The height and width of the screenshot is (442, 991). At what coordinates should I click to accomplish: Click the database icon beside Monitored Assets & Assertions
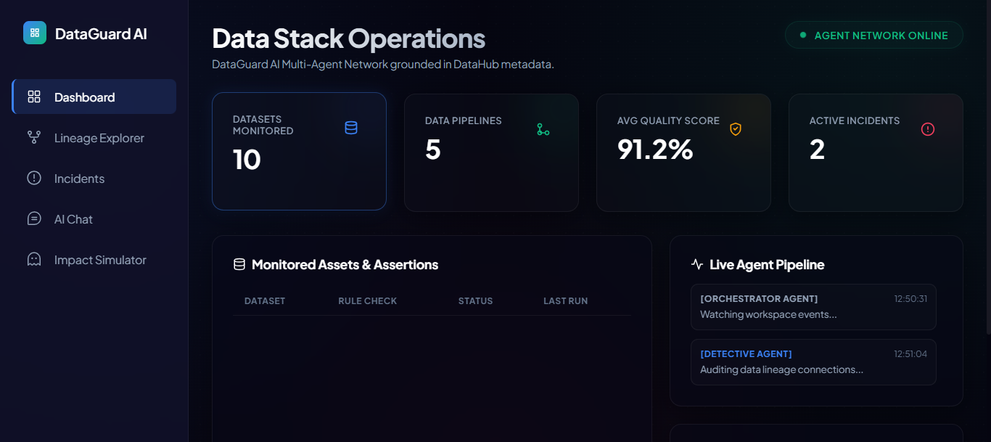pyautogui.click(x=239, y=264)
